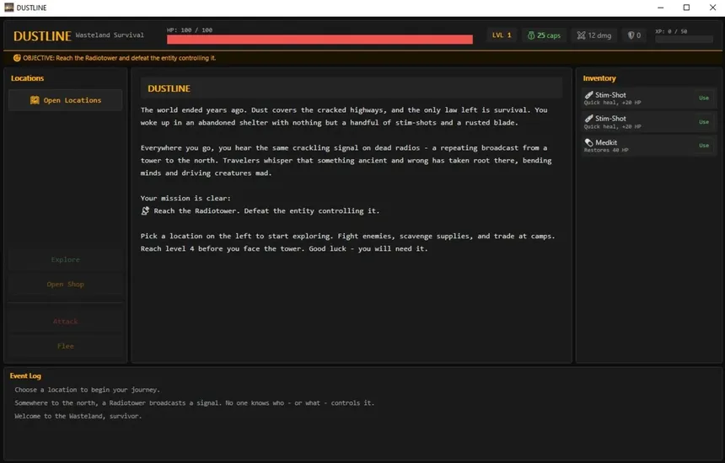Click the first Stim-Shot syringe icon
The image size is (725, 463).
[x=588, y=95]
